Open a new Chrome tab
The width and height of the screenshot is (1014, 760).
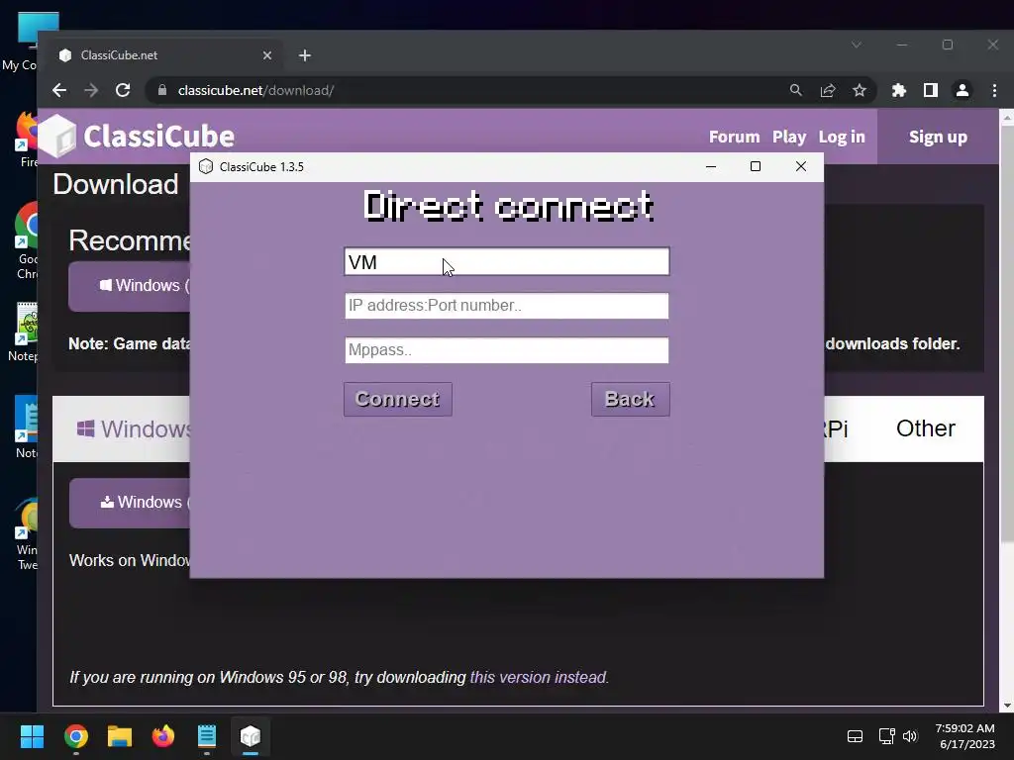pyautogui.click(x=305, y=55)
